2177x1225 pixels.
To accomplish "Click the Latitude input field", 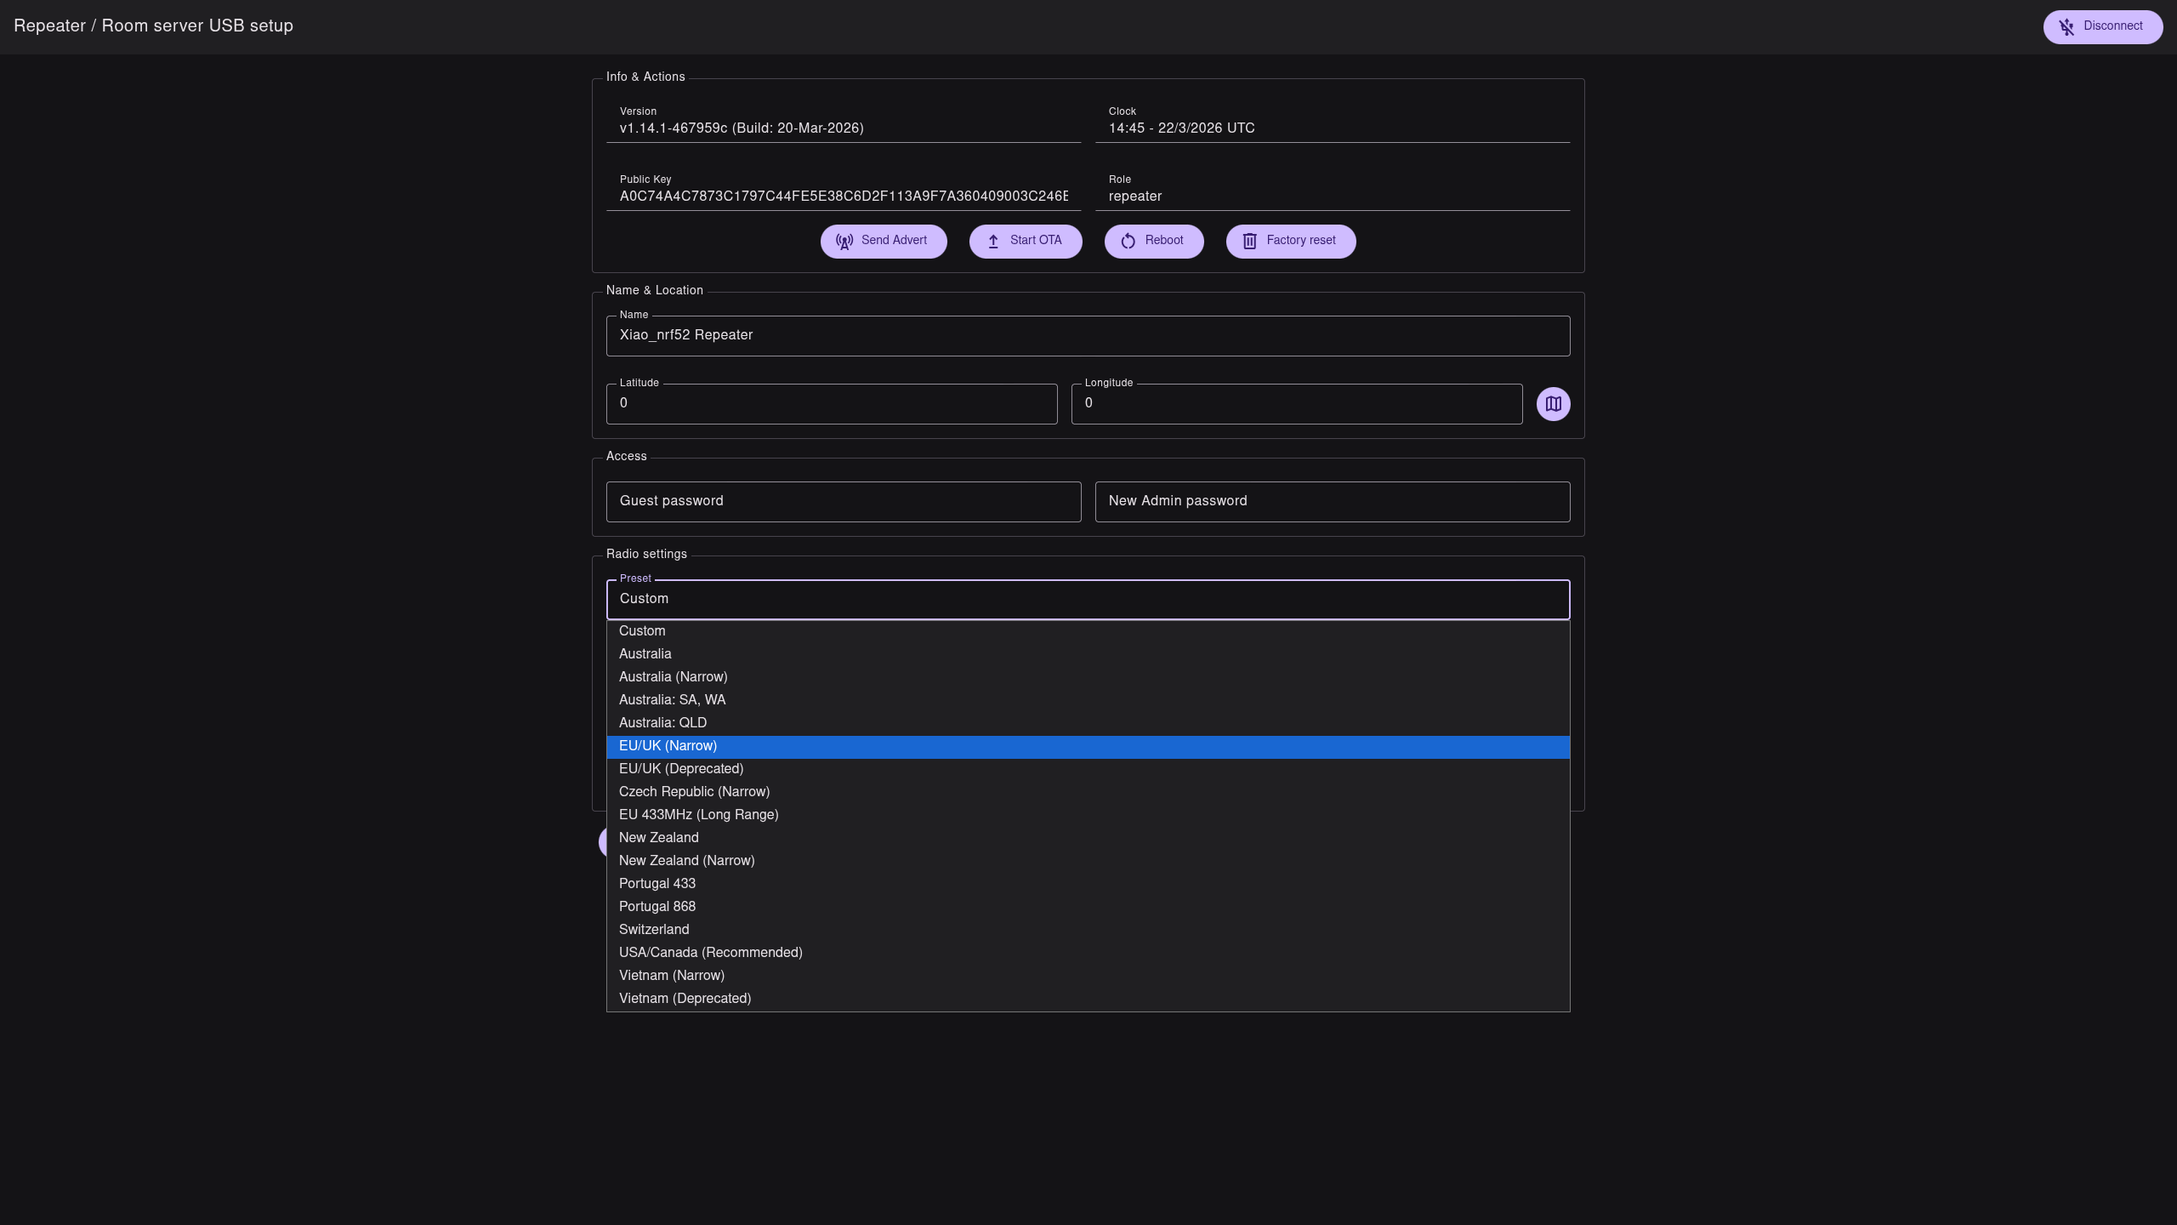I will (x=831, y=404).
